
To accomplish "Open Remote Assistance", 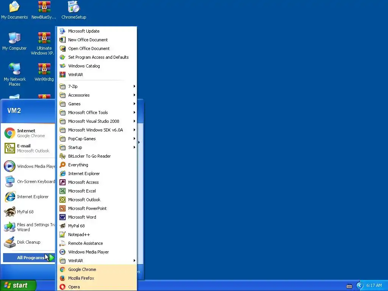I will point(97,243).
